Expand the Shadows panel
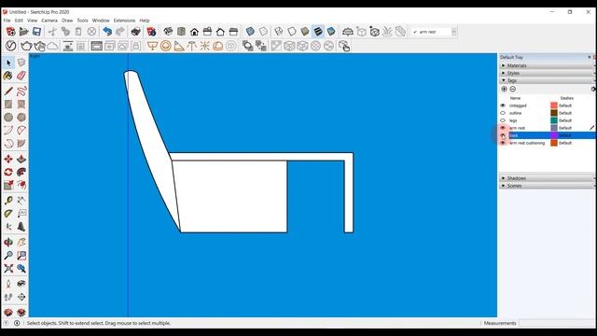 click(x=547, y=178)
